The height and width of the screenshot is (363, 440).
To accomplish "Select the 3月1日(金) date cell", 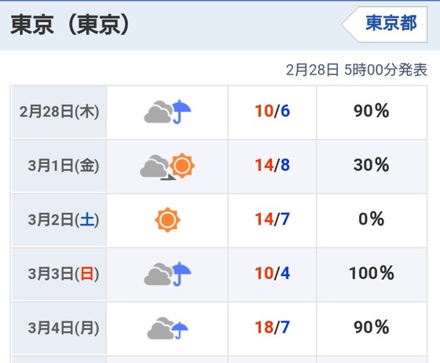I will pos(59,166).
